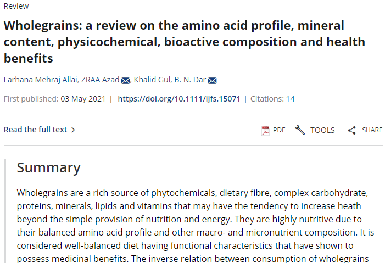Click the email envelope icon beside B. N. Dar
This screenshot has width=385, height=263.
click(x=212, y=80)
